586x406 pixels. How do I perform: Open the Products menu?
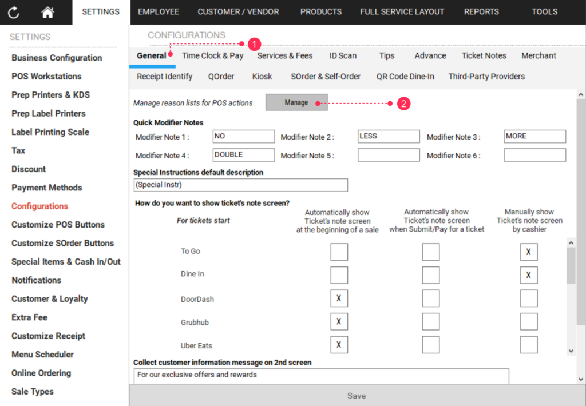tap(321, 12)
